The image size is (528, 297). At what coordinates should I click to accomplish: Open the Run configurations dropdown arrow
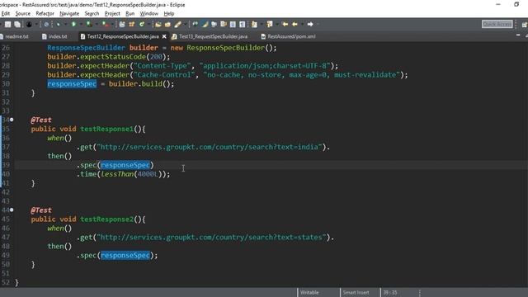pos(81,24)
